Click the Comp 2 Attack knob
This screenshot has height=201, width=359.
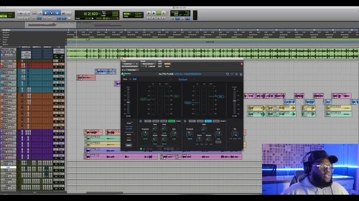pyautogui.click(x=200, y=140)
